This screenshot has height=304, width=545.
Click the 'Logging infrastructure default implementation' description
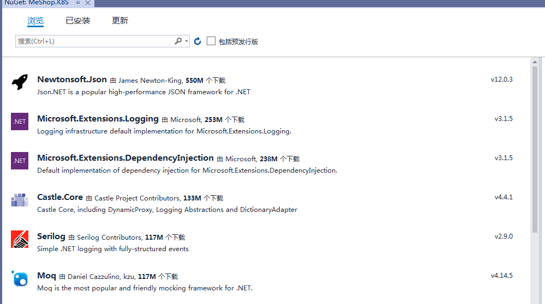tap(164, 131)
